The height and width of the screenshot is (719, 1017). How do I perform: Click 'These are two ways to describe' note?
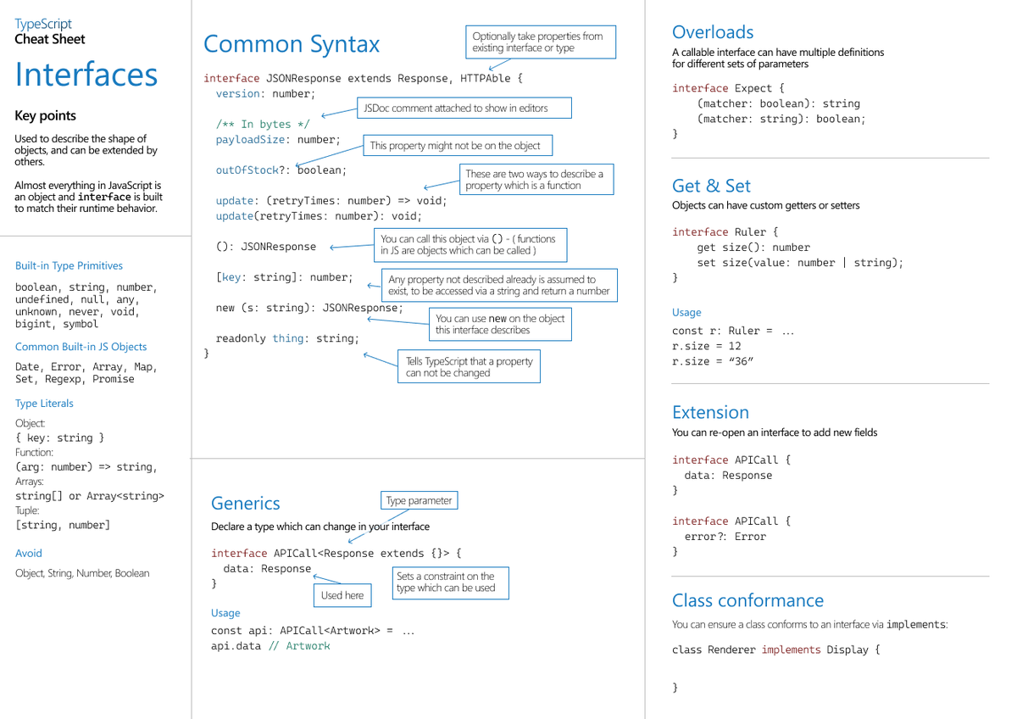[x=536, y=179]
